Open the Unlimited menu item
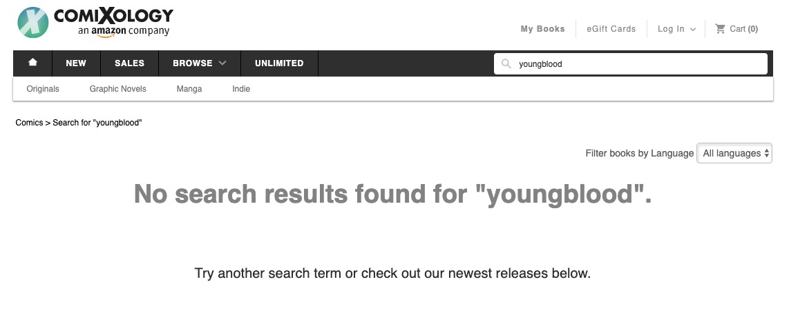Image resolution: width=789 pixels, height=313 pixels. pos(279,63)
